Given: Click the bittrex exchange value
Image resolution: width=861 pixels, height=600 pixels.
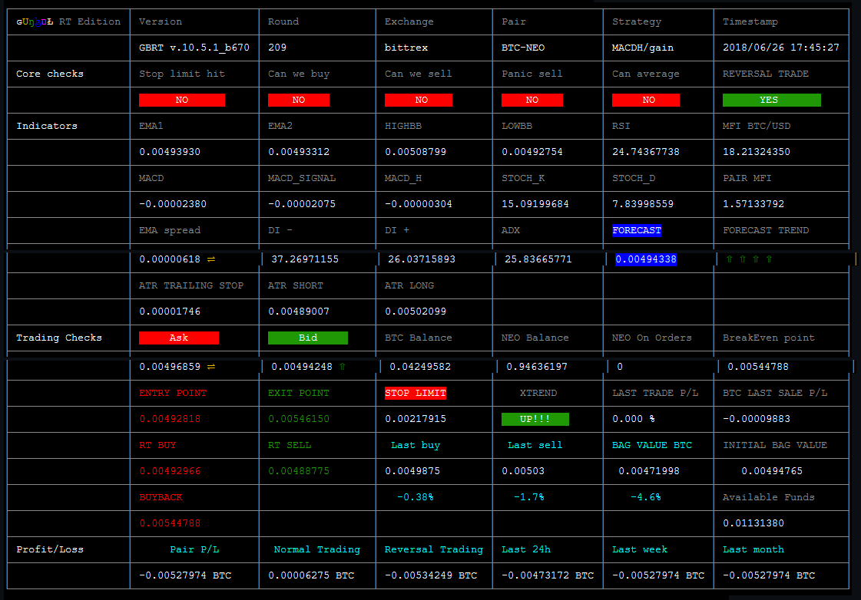Looking at the screenshot, I should click(406, 48).
